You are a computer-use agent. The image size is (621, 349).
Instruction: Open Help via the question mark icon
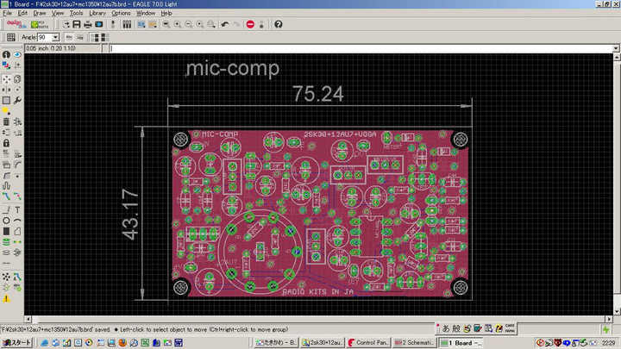point(278,24)
